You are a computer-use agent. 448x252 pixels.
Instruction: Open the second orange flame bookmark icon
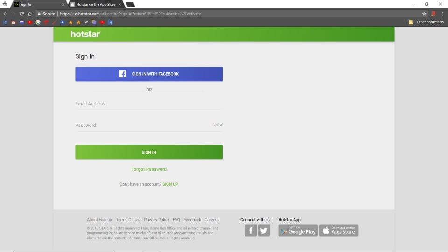point(78,22)
